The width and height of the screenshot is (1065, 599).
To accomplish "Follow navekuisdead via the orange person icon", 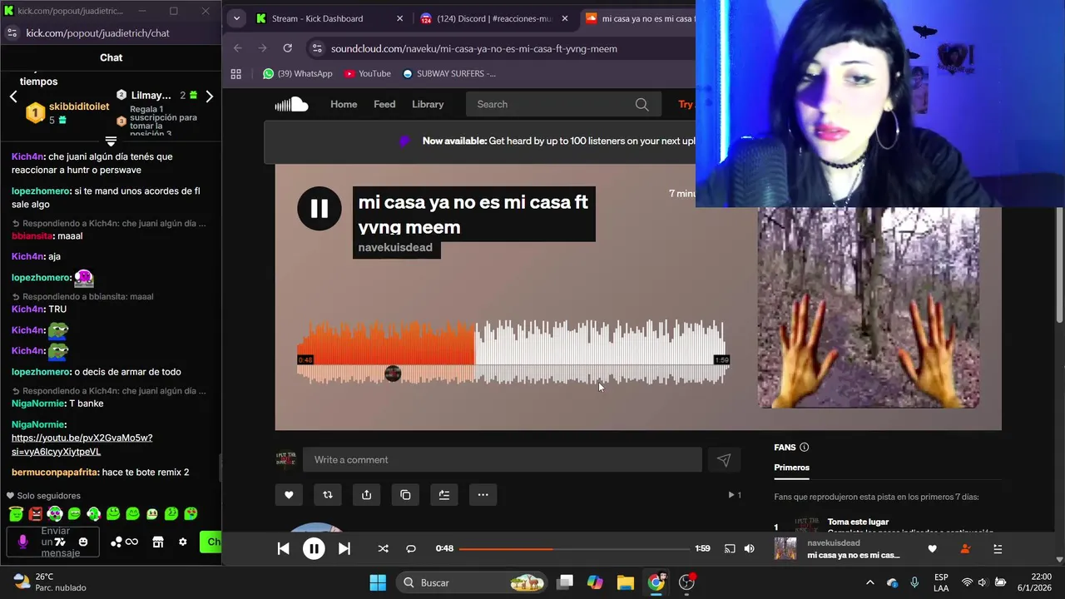I will coord(965,549).
